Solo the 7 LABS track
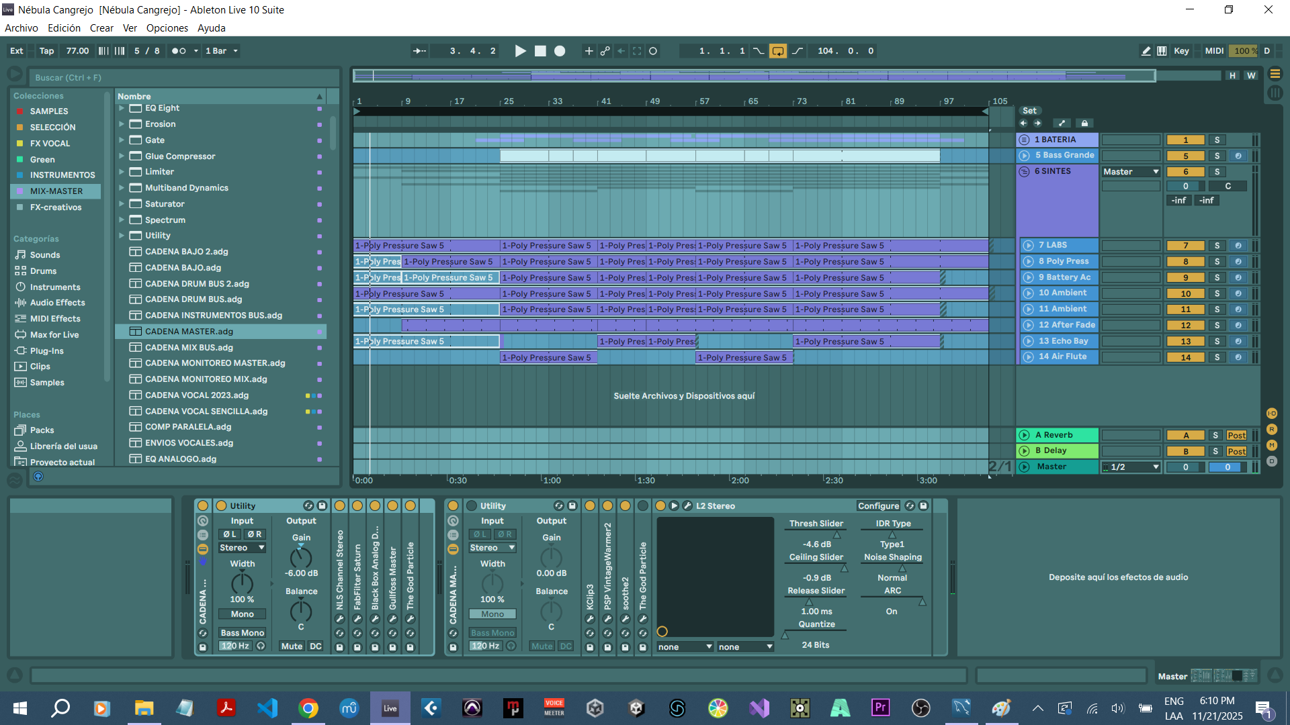Image resolution: width=1290 pixels, height=725 pixels. click(1217, 246)
